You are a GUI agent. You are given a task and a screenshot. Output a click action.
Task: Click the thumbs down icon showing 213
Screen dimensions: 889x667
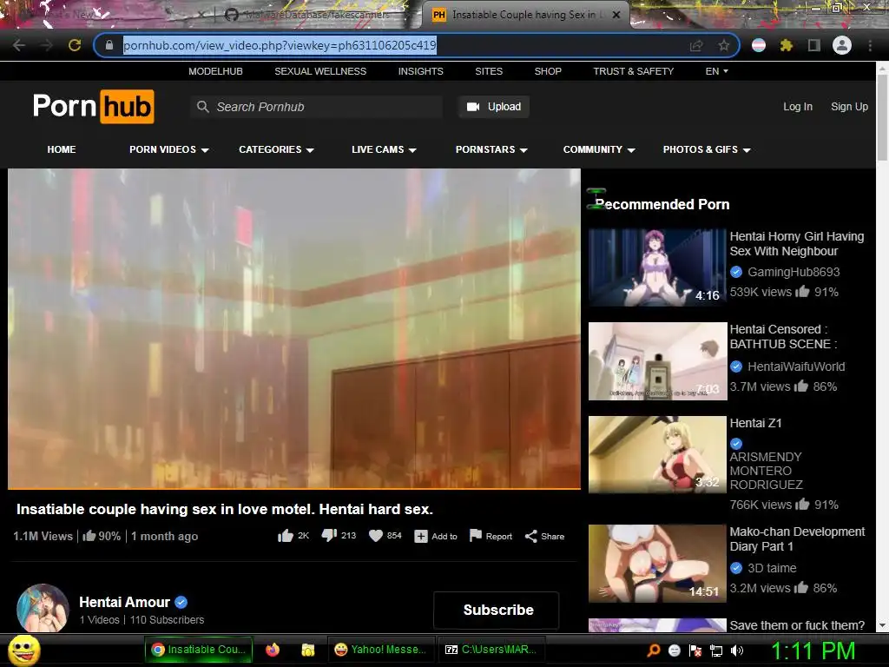329,535
